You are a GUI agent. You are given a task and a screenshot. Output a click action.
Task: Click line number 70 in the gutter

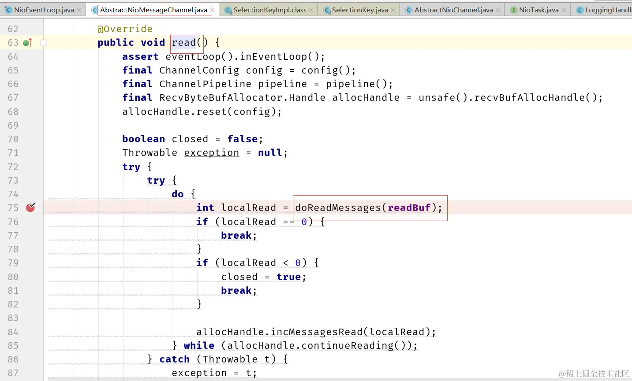[x=13, y=139]
